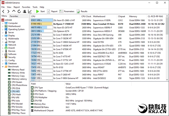The height and width of the screenshot is (116, 169).
Task: Expand the Computer tree node
Action: click(3, 23)
